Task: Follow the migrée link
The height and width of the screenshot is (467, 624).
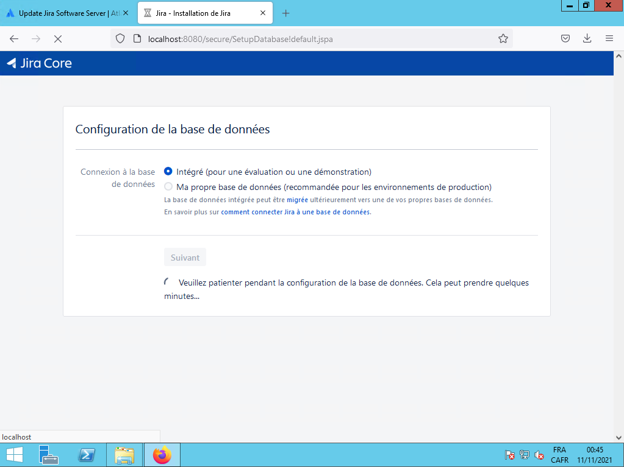Action: [x=297, y=200]
